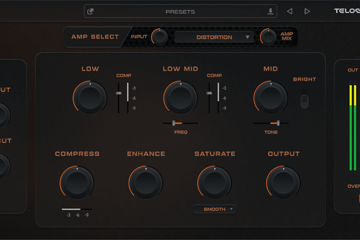
Task: Click the BRIGHT label
Action: tap(305, 79)
